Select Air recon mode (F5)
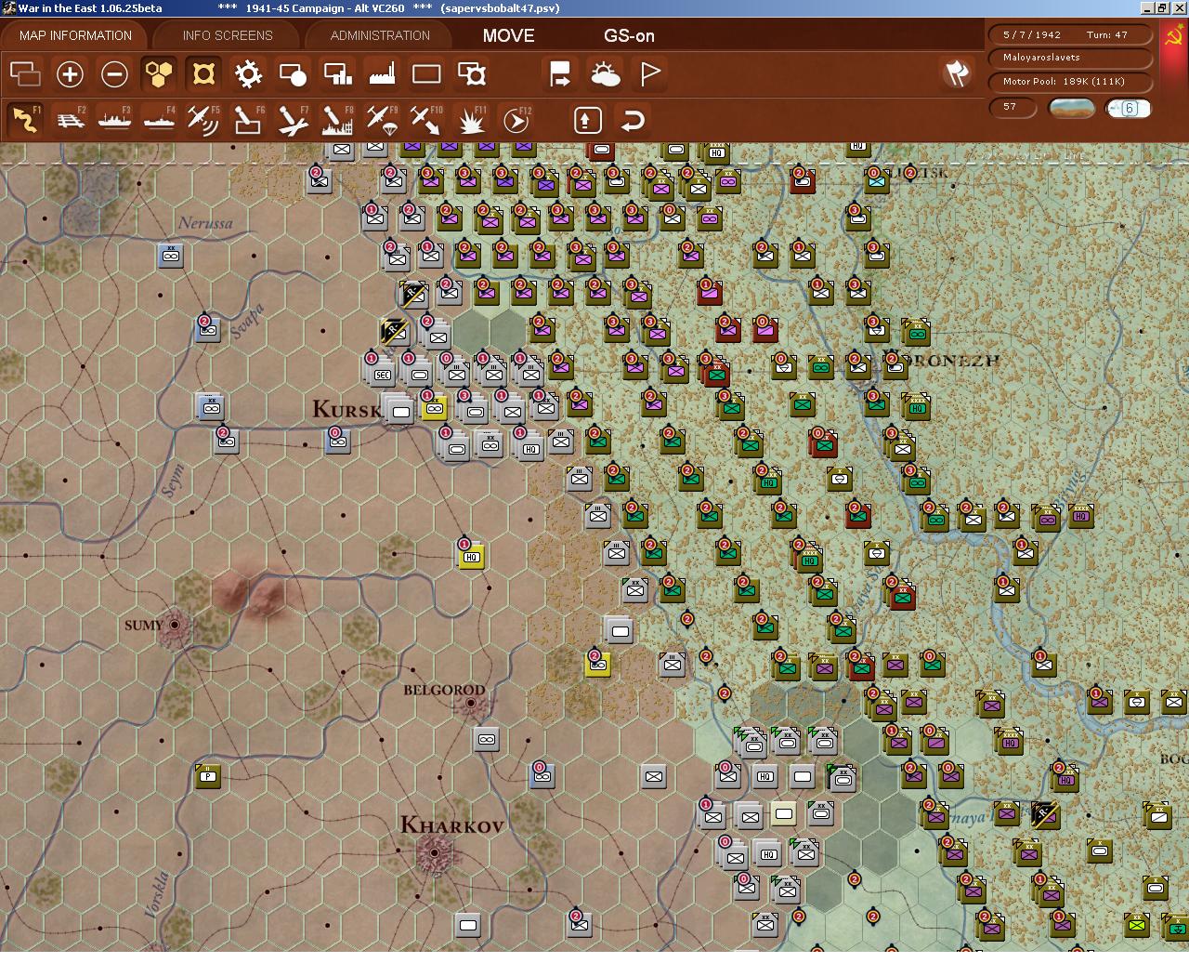Screen dimensions: 1189x963 coord(204,120)
